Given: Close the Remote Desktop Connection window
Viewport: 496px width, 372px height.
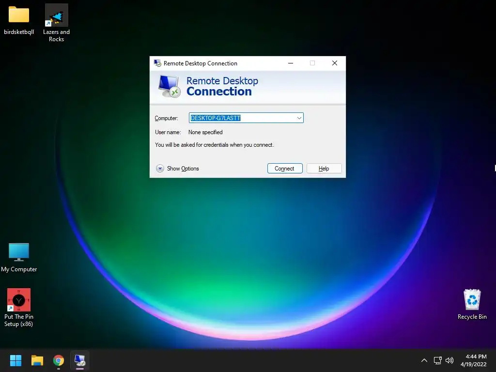Looking at the screenshot, I should point(334,63).
